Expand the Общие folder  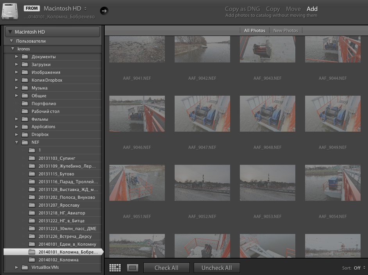tap(16, 95)
